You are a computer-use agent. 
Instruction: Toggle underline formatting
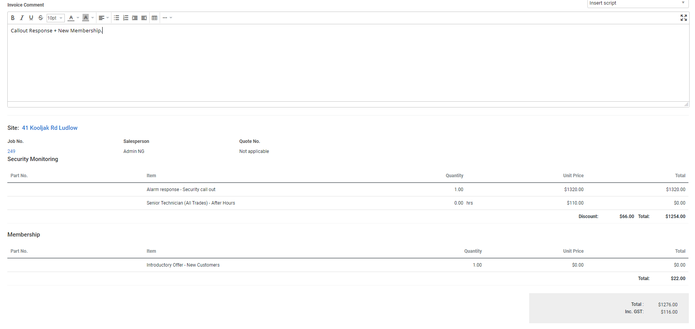(x=31, y=18)
